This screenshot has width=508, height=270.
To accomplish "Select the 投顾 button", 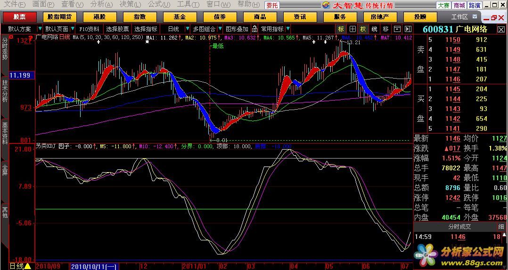I will tap(420, 17).
